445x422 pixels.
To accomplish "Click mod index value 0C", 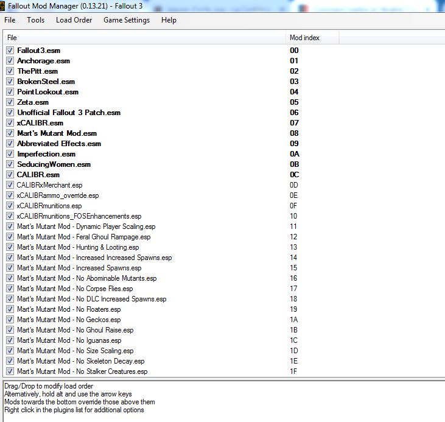I will point(294,175).
